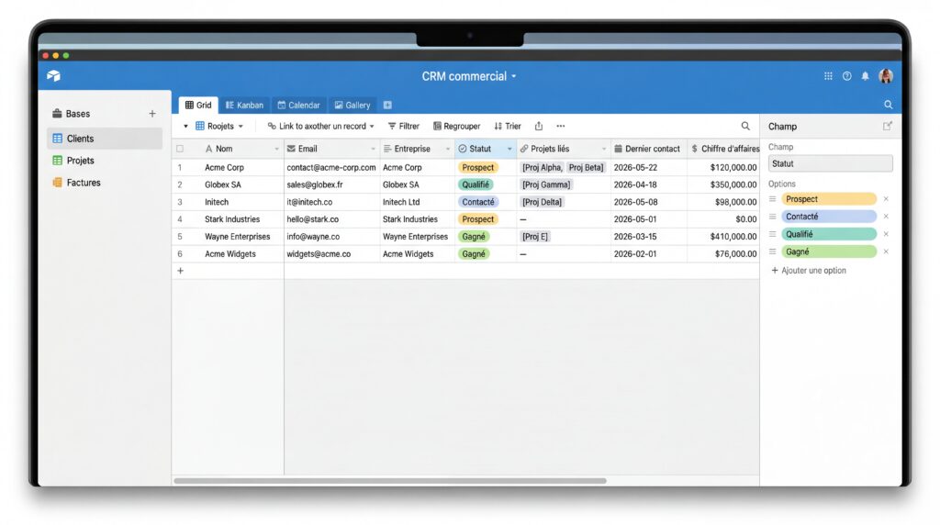Grab the Prospect option drag handle

click(x=773, y=199)
